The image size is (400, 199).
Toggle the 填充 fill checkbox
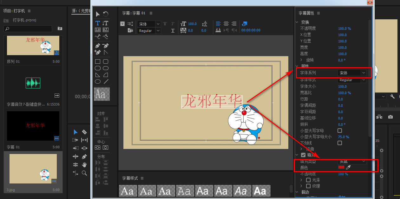click(x=303, y=155)
